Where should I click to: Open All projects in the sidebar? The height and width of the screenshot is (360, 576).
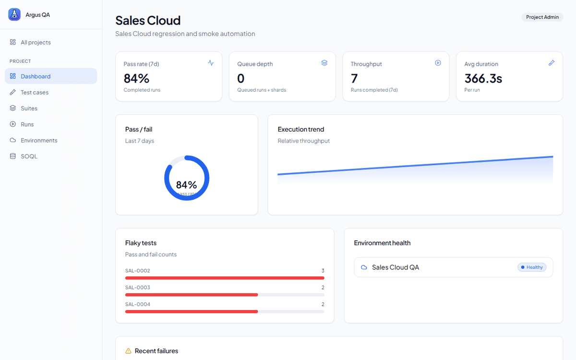pyautogui.click(x=51, y=42)
